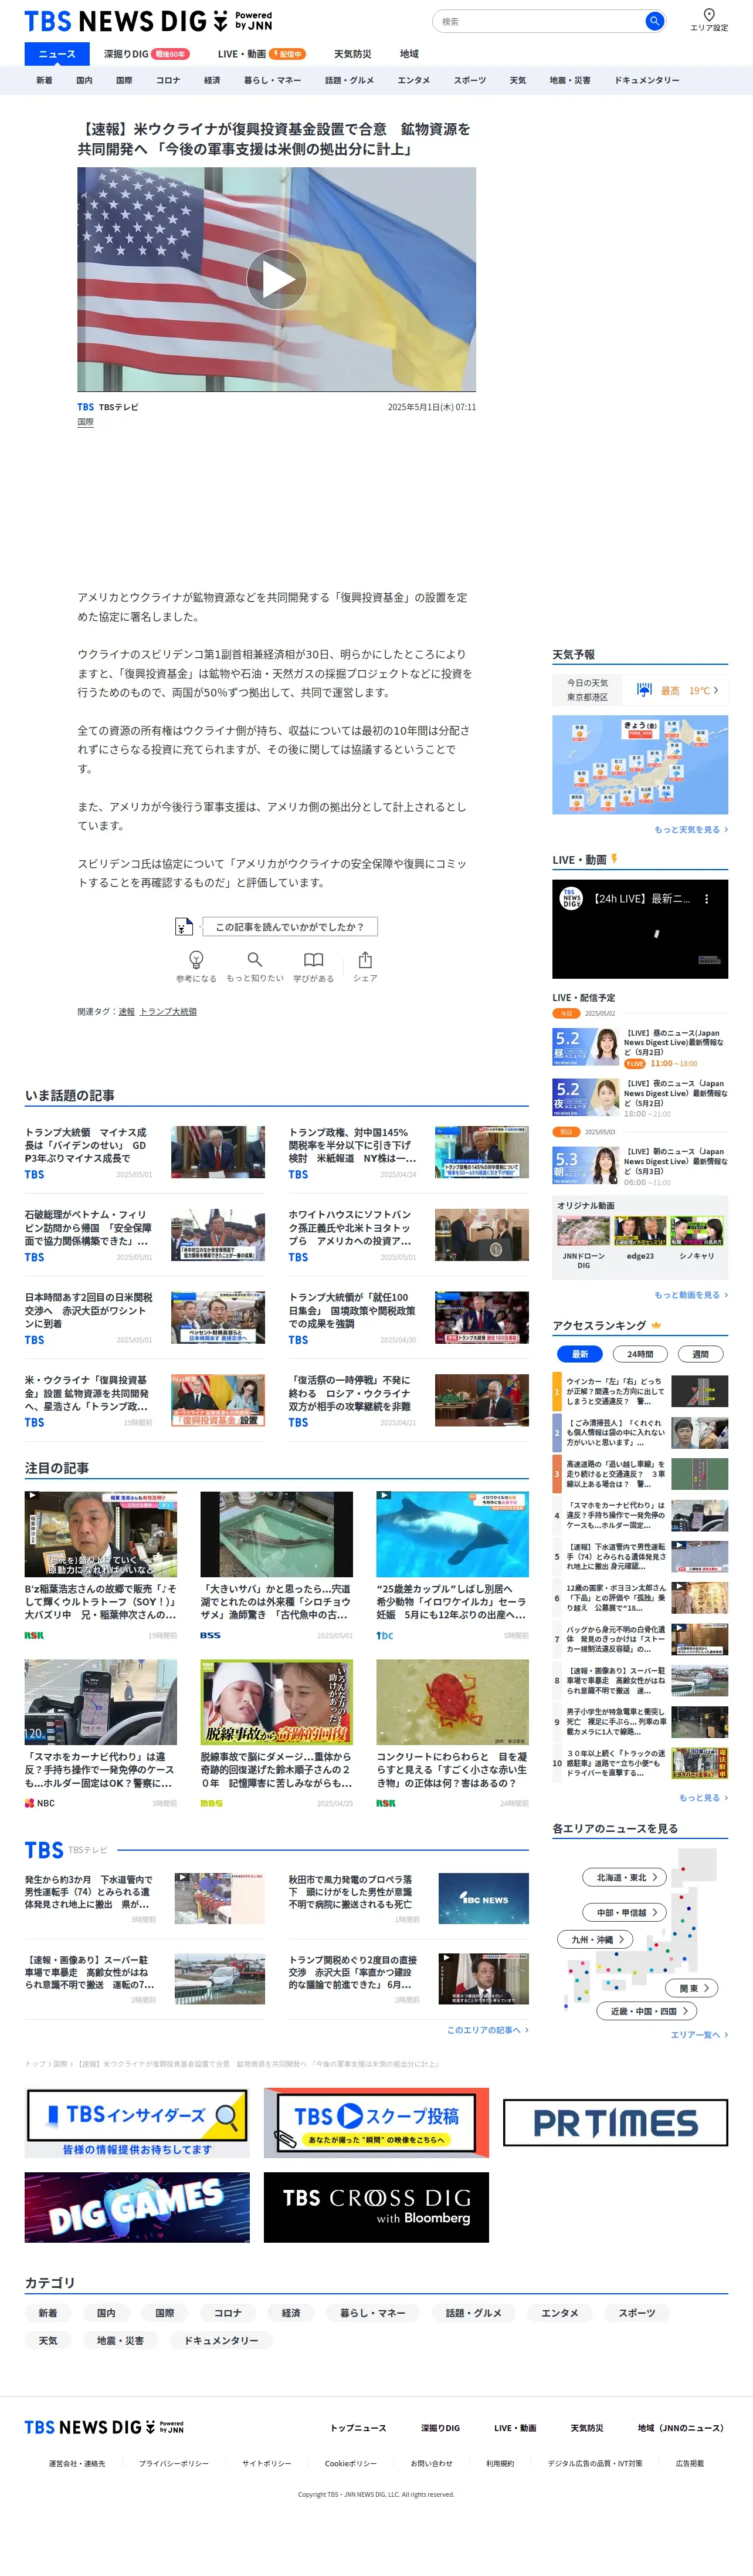Image resolution: width=753 pixels, height=2576 pixels.
Task: Click もっと動画を見る link
Action: tap(691, 1295)
